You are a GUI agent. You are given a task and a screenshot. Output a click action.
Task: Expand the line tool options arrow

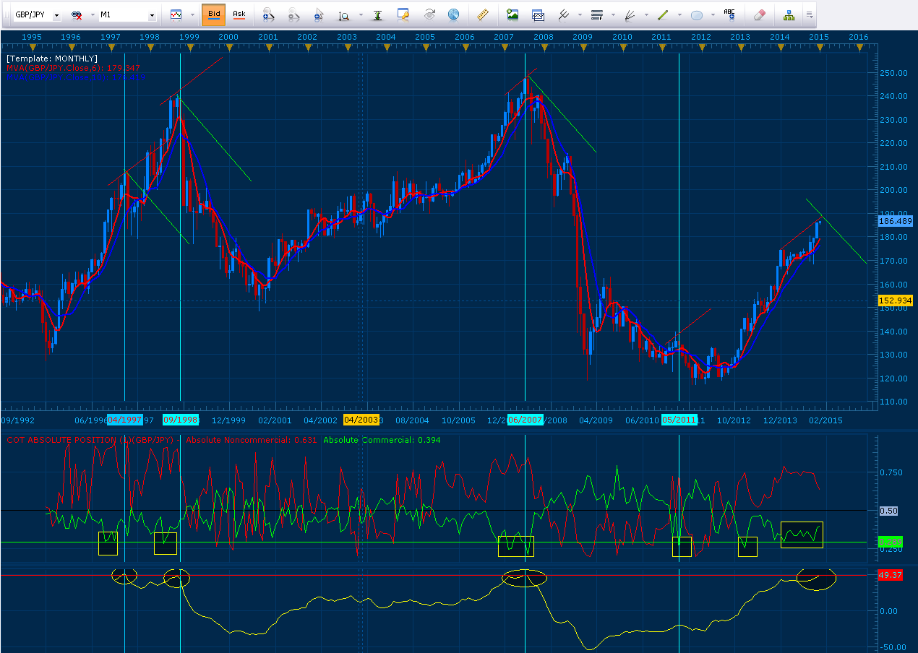679,14
